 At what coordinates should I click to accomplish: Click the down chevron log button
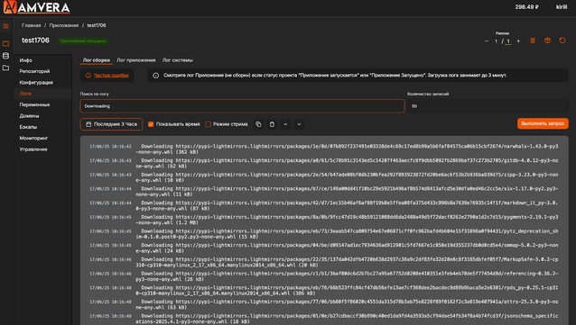[299, 124]
